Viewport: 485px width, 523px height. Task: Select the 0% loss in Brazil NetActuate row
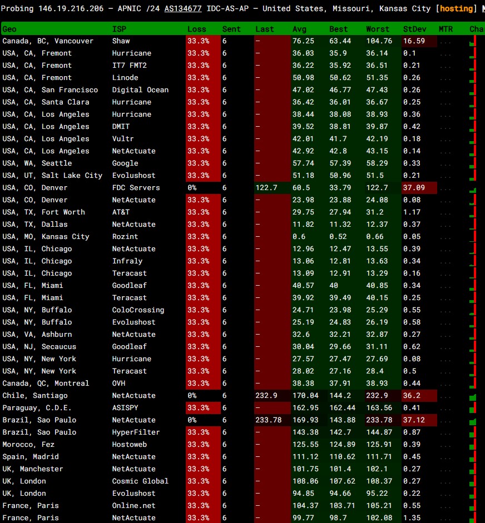click(x=192, y=420)
